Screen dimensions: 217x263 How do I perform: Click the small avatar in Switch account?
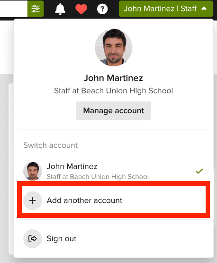33,171
